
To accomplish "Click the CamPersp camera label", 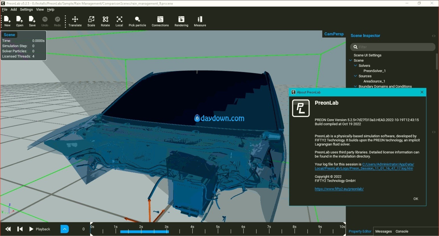I will tap(334, 34).
